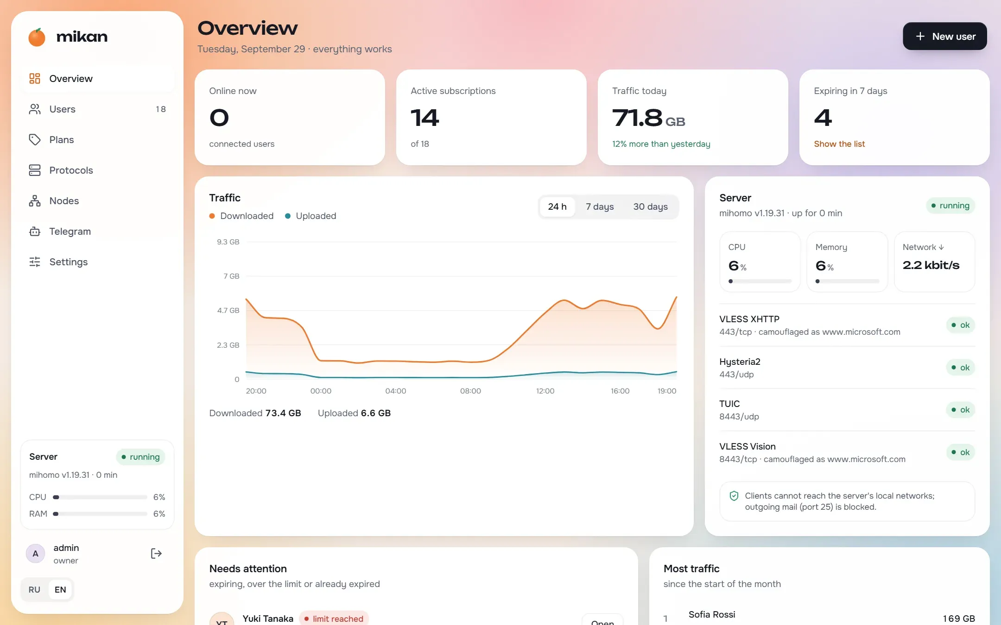This screenshot has height=625, width=1001.
Task: Click the Plans tag icon
Action: (x=35, y=139)
